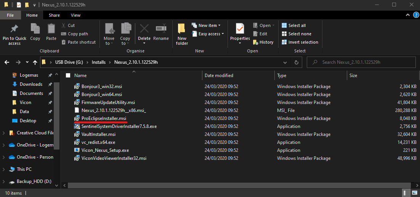Click the search Nexus folder field
The width and height of the screenshot is (420, 197).
361,62
